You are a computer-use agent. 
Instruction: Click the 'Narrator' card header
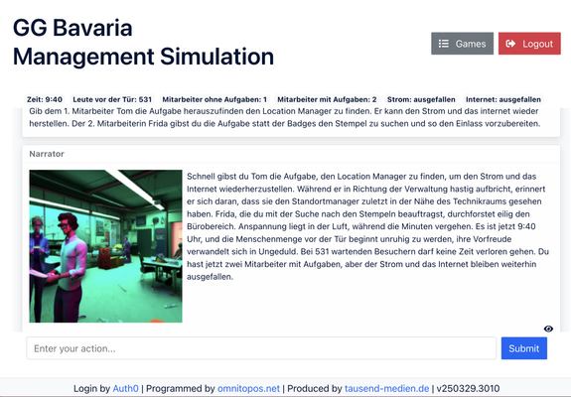point(291,154)
